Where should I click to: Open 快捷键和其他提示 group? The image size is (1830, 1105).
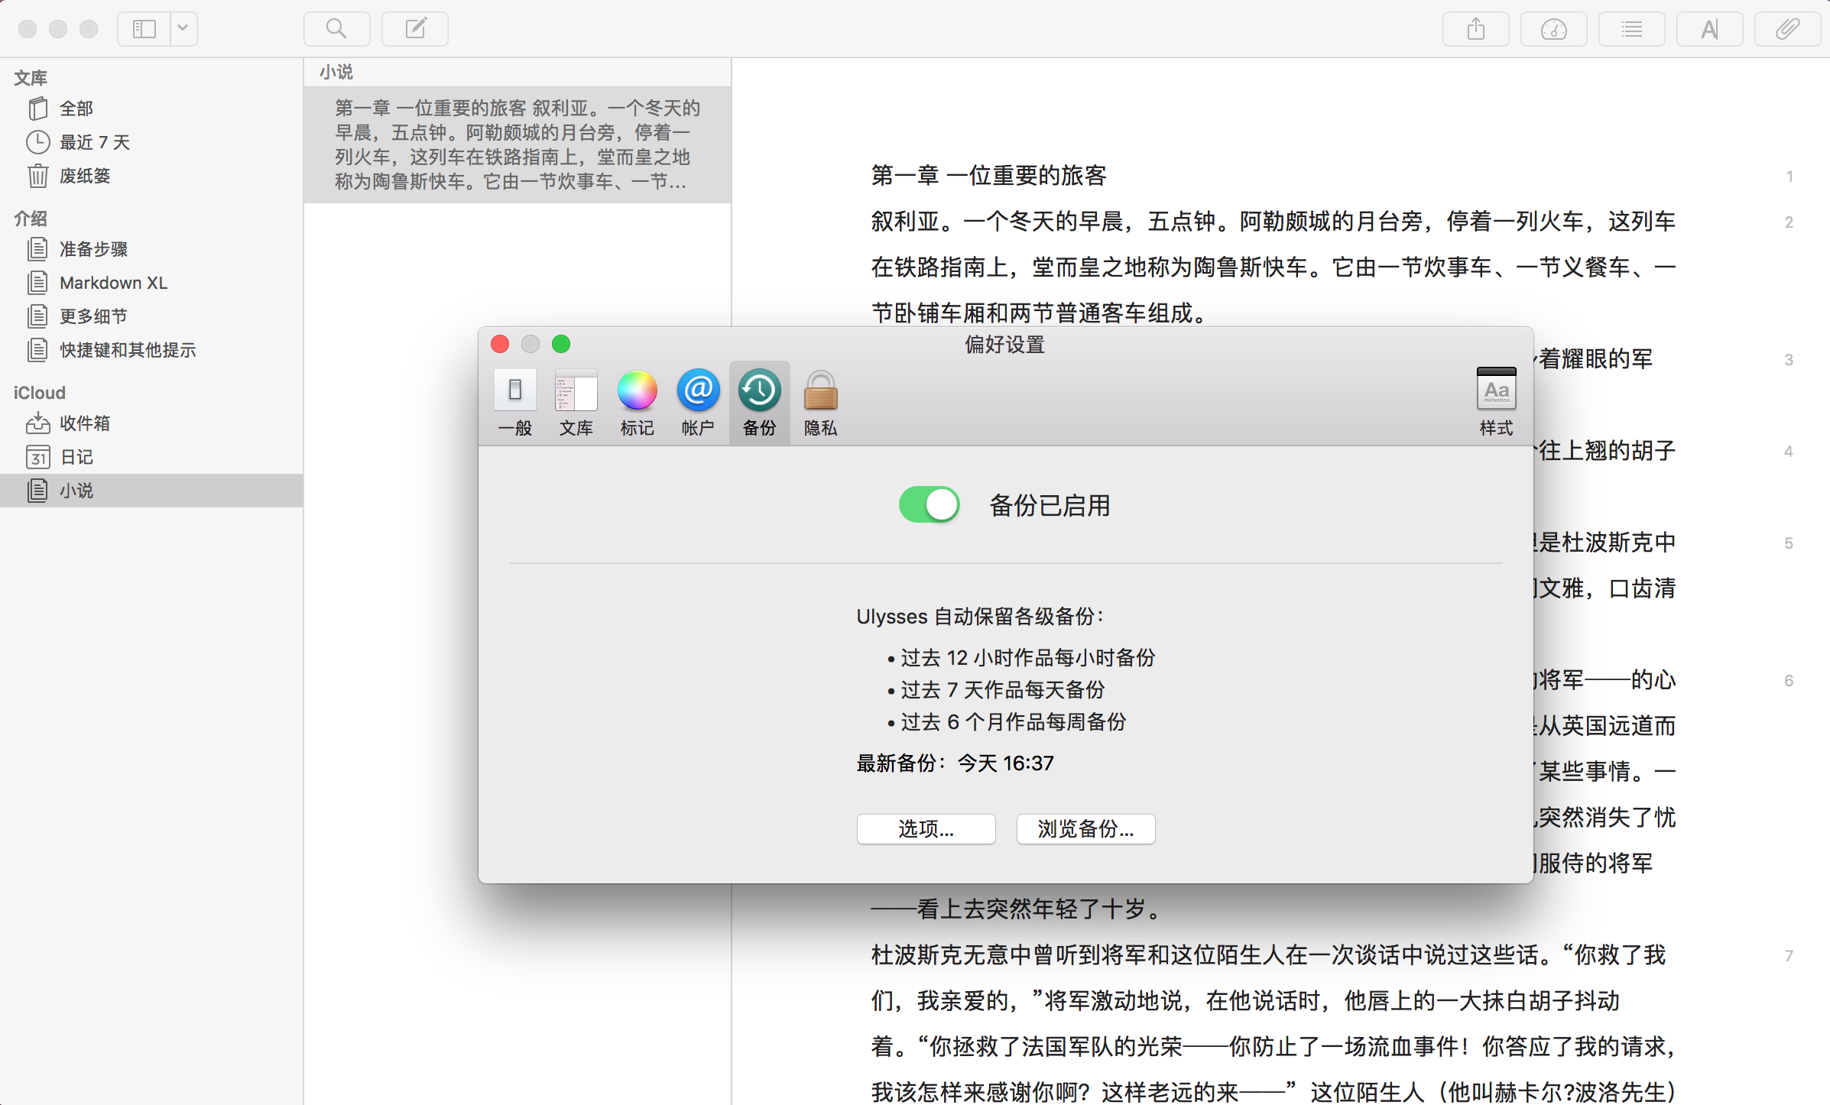(x=152, y=350)
